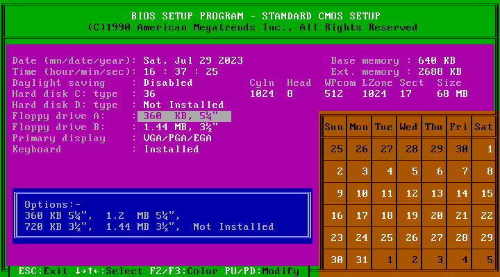
Task: Click the Fri calendar header
Action: click(458, 127)
